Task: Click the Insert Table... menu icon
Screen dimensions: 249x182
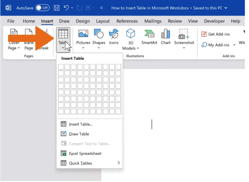Action: pyautogui.click(x=63, y=124)
